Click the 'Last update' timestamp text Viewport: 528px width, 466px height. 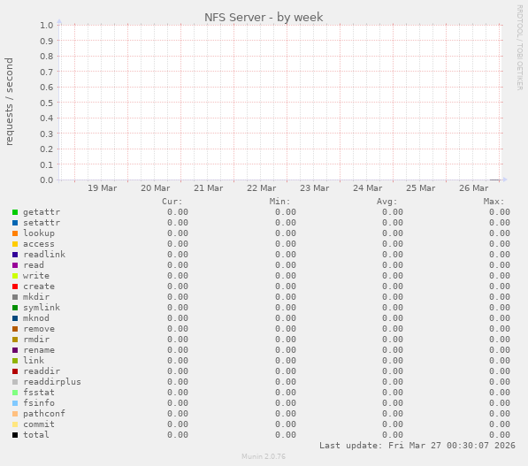pyautogui.click(x=417, y=446)
